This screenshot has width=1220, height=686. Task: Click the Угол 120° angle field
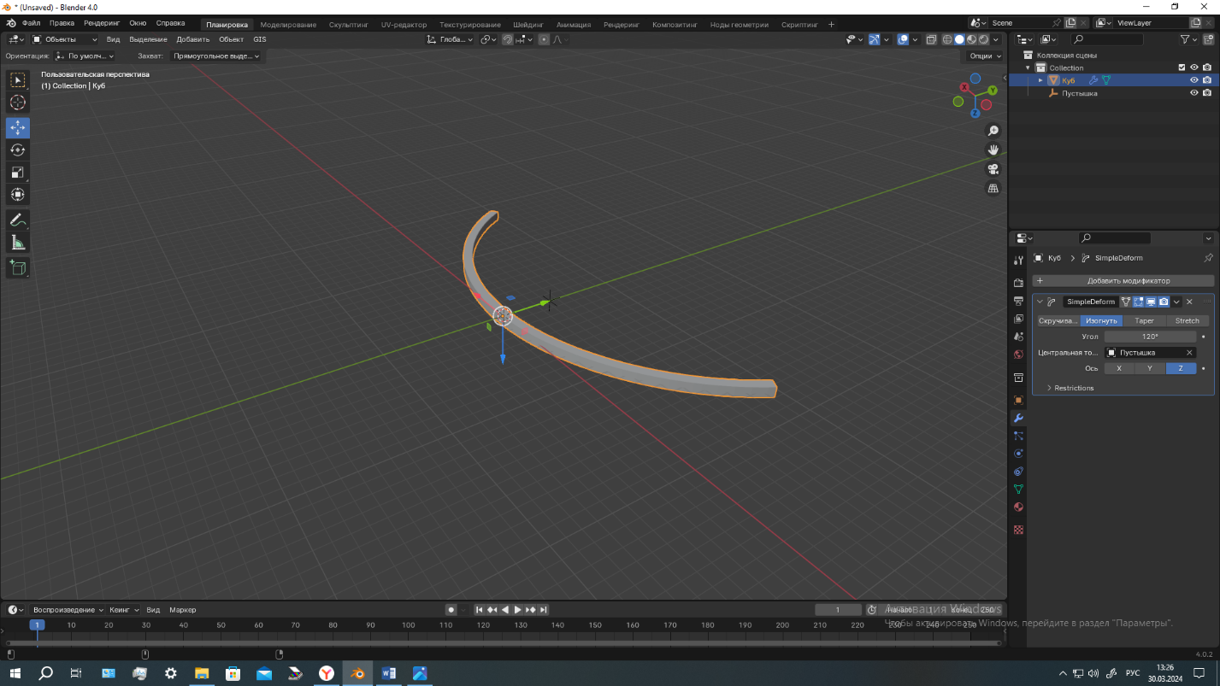(x=1150, y=337)
